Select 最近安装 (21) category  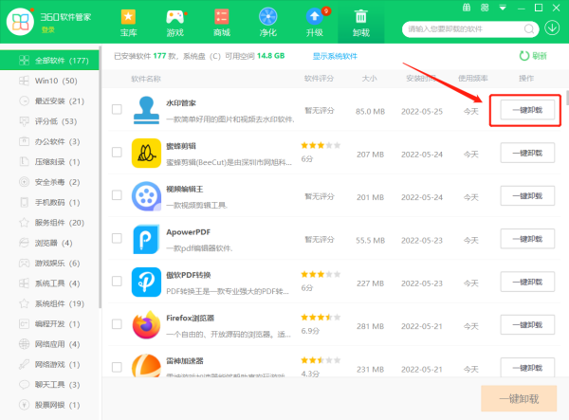pos(49,100)
